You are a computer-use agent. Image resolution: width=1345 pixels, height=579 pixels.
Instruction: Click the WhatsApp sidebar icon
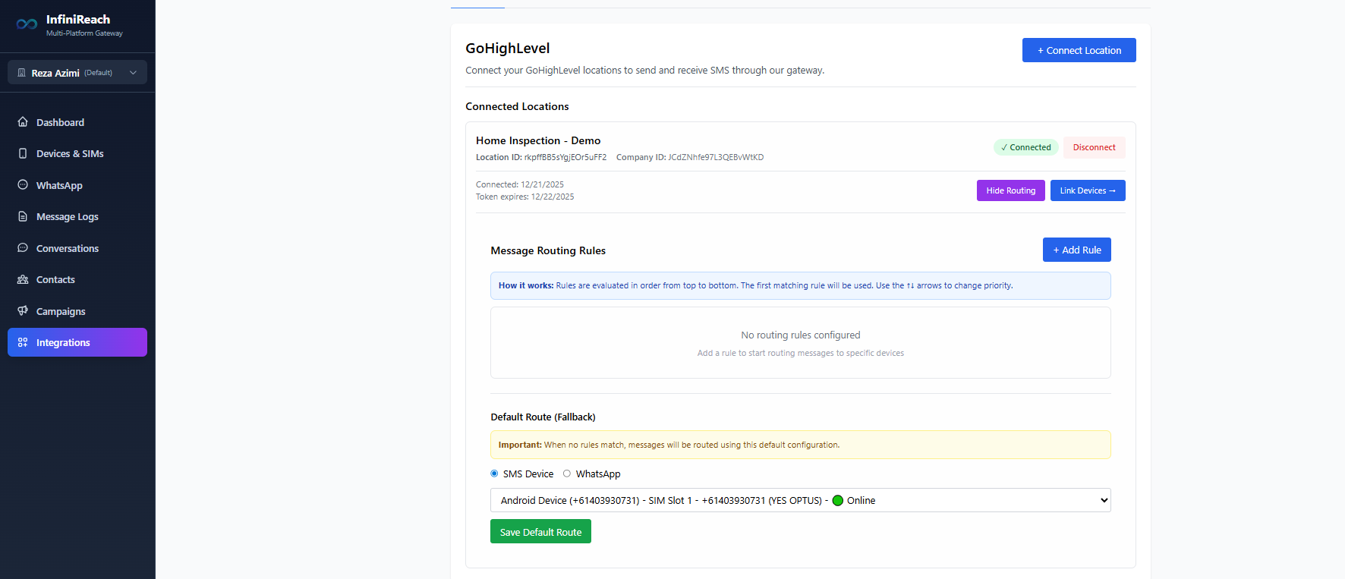(23, 185)
